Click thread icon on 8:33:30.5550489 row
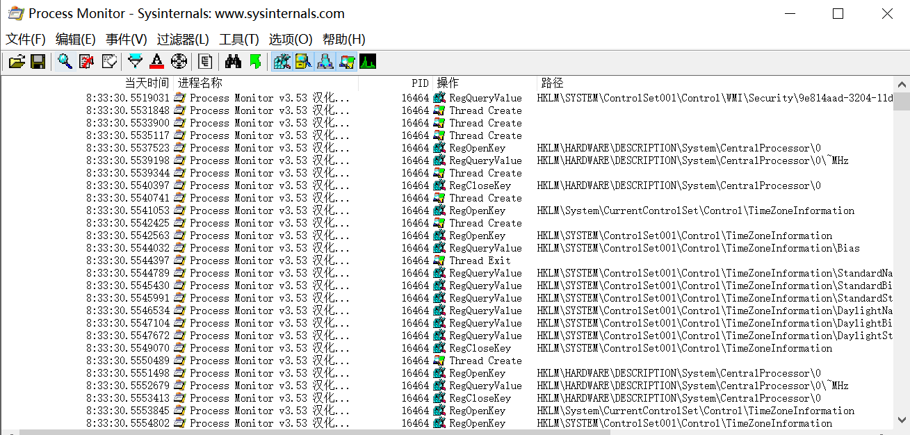910x435 pixels. 439,361
